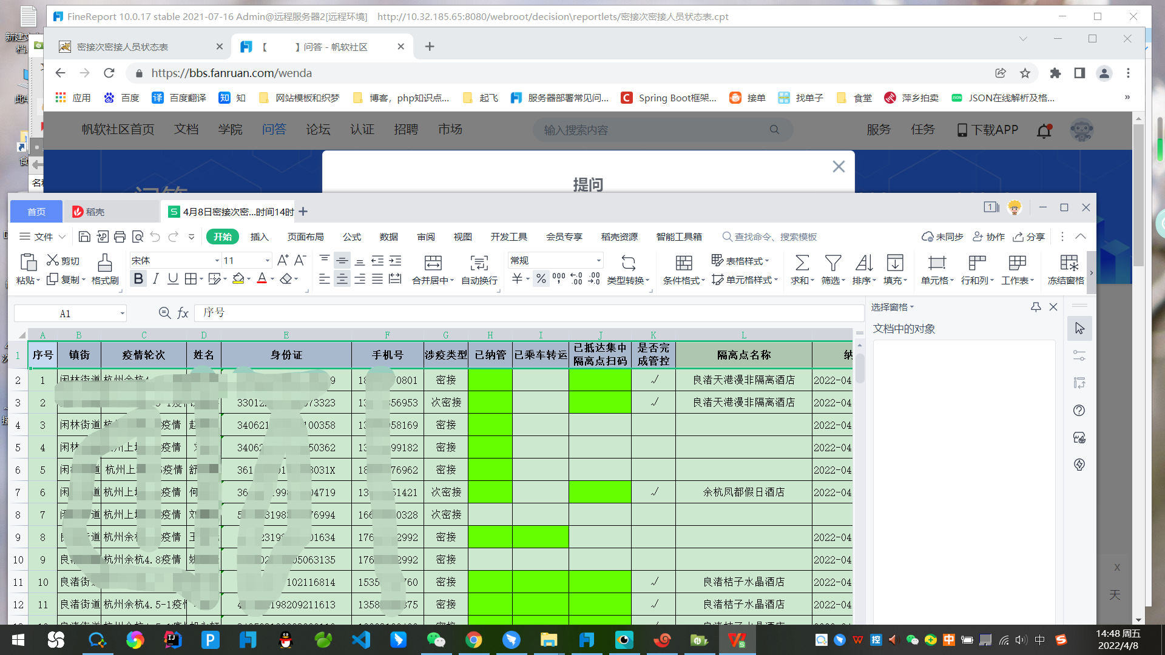The height and width of the screenshot is (655, 1165).
Task: Open the 页面布局 ribbon tab
Action: tap(305, 237)
